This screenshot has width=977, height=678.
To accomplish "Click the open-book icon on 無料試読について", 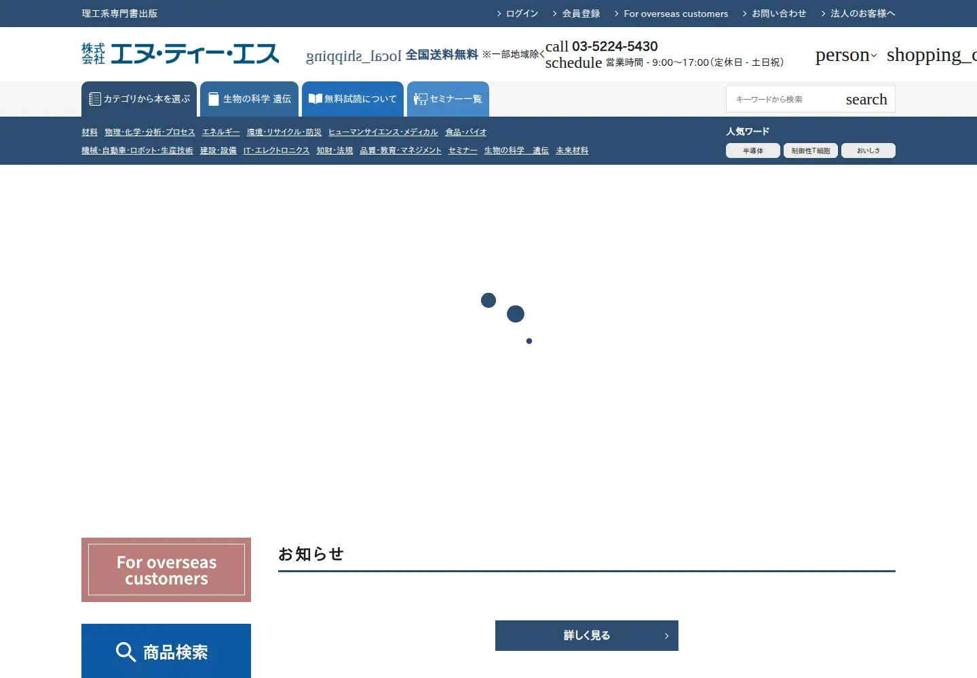I will tap(315, 99).
